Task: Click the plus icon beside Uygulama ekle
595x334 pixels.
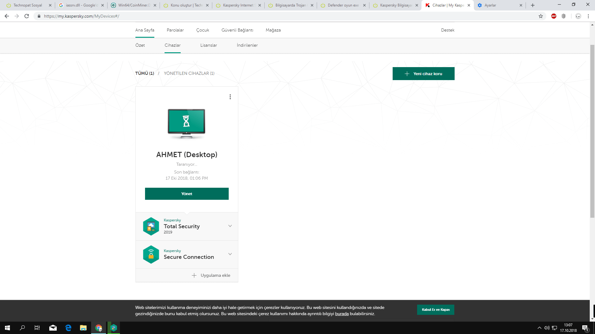Action: tap(194, 275)
